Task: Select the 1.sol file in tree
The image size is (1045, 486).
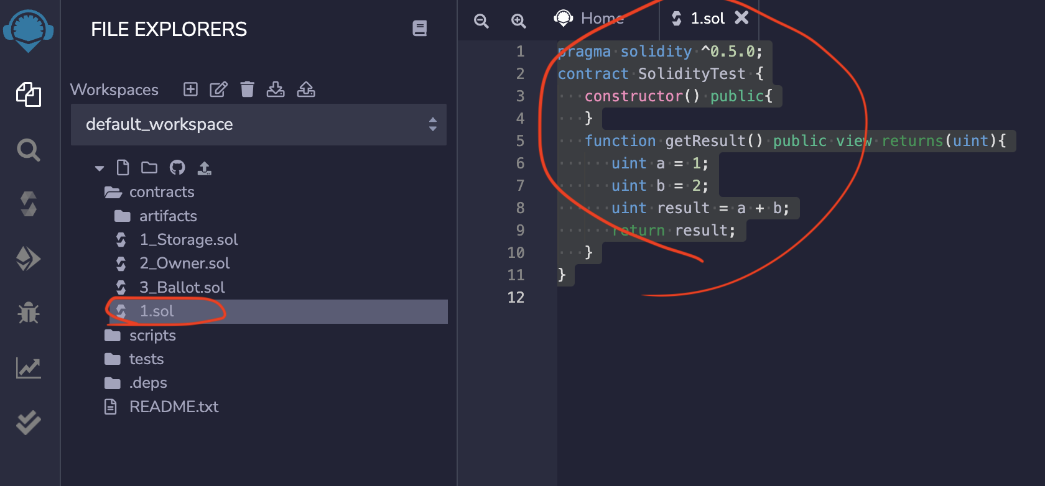Action: pyautogui.click(x=278, y=311)
